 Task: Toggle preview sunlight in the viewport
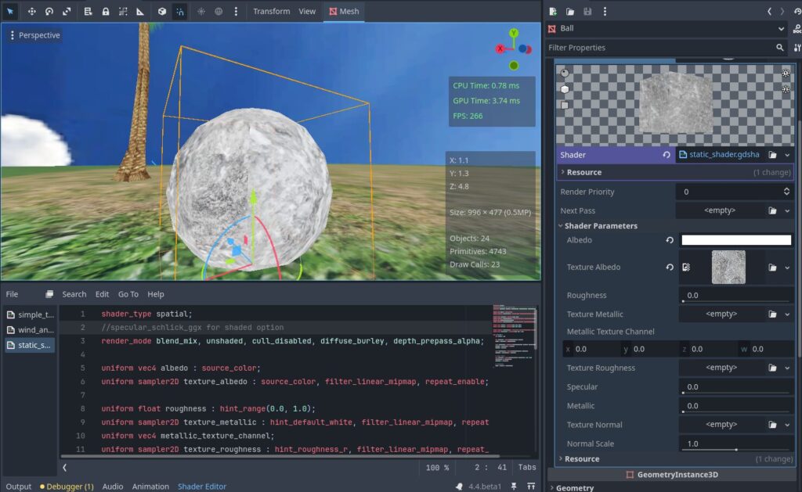(200, 11)
